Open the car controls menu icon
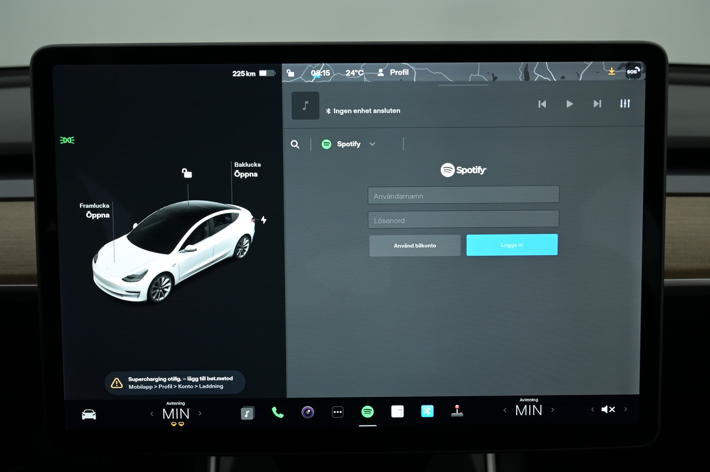This screenshot has height=472, width=710. (89, 414)
